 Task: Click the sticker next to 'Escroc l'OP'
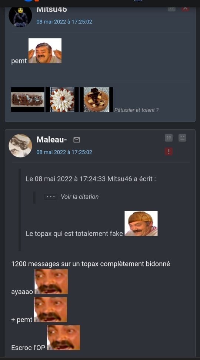(64, 337)
